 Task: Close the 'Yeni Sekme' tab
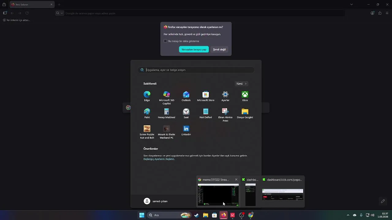click(x=51, y=5)
